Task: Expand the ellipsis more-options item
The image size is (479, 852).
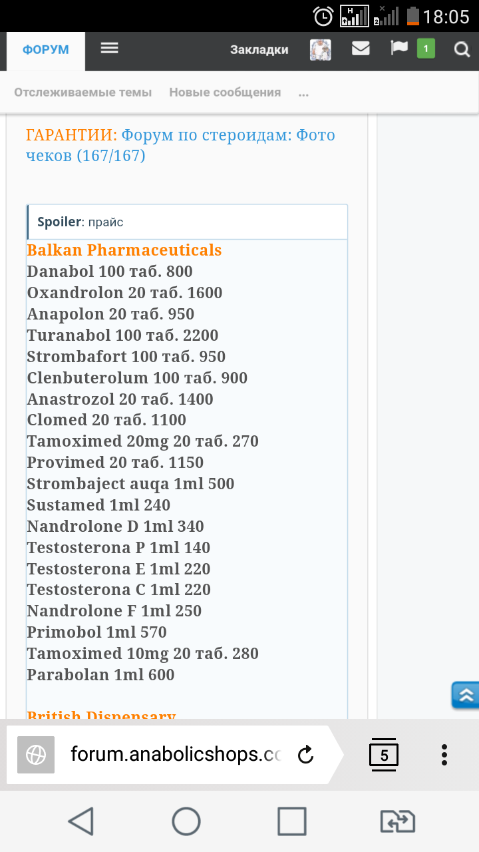Action: click(303, 93)
